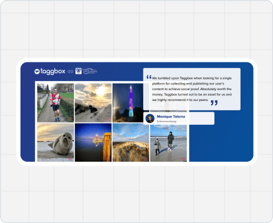Viewport: 273px width, 223px height.
Task: Click Instagram icon on night harbor photo
Action: tap(108, 159)
